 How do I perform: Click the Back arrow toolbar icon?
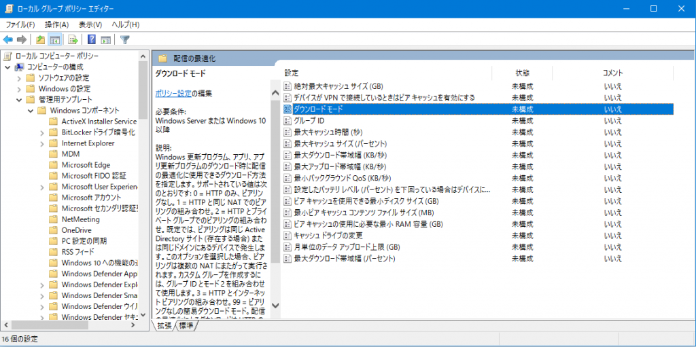tap(8, 39)
